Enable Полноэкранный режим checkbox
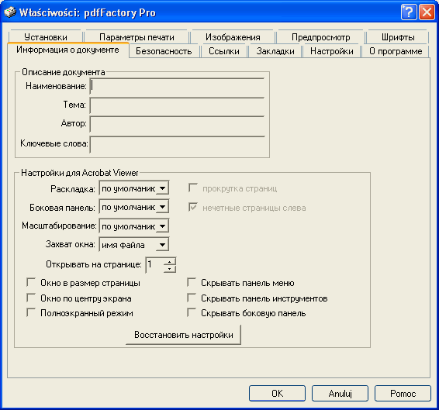 (31, 312)
